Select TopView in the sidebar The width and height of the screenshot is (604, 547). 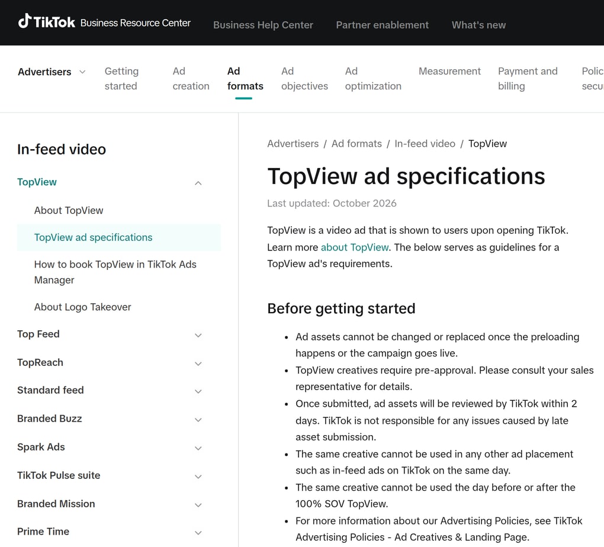pyautogui.click(x=37, y=182)
